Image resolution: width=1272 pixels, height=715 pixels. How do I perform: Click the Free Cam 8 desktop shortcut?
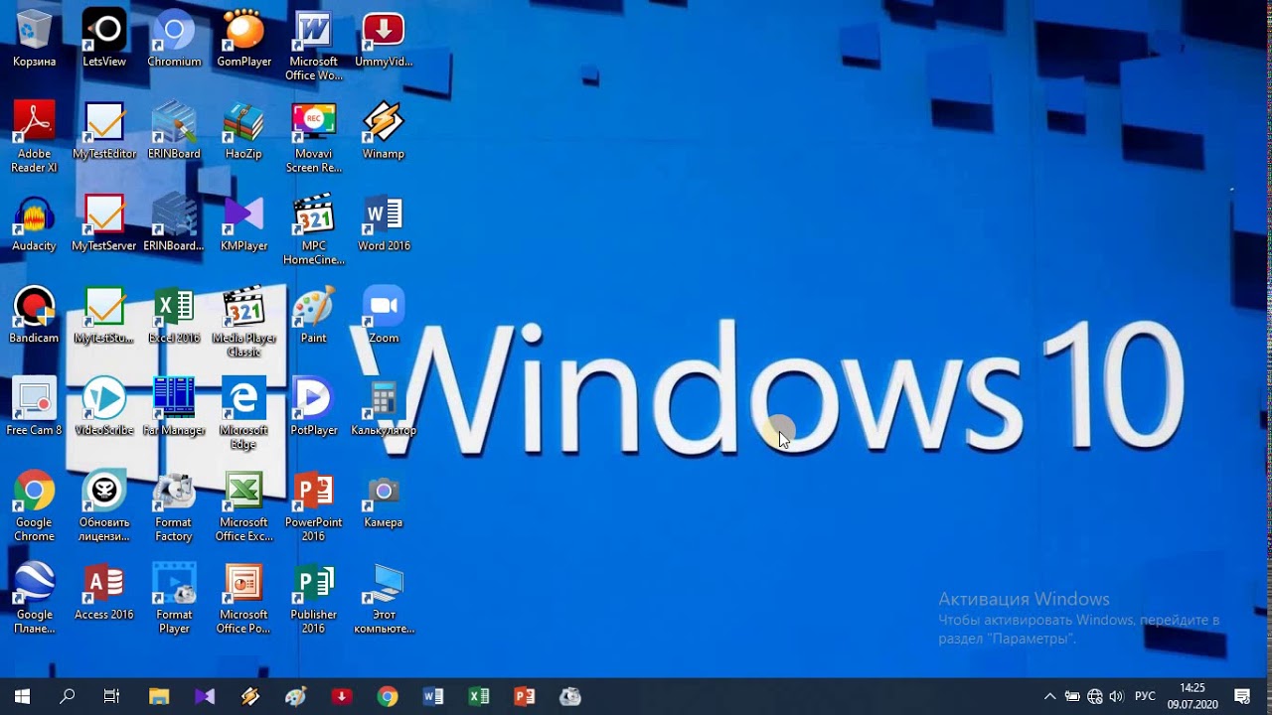(34, 407)
